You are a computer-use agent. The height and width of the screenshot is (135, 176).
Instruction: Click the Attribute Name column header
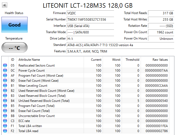[29, 60]
